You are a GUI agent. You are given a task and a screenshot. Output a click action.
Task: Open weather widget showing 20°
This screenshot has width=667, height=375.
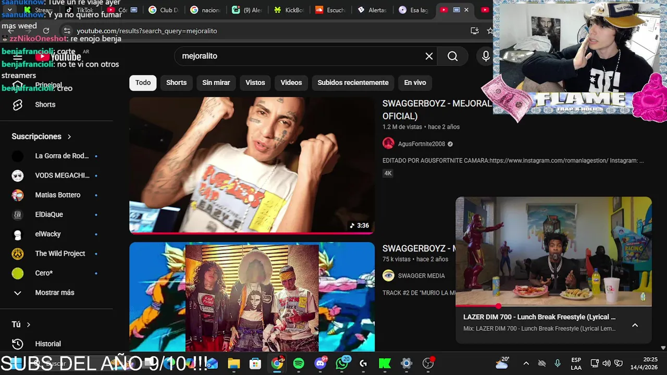pos(503,363)
